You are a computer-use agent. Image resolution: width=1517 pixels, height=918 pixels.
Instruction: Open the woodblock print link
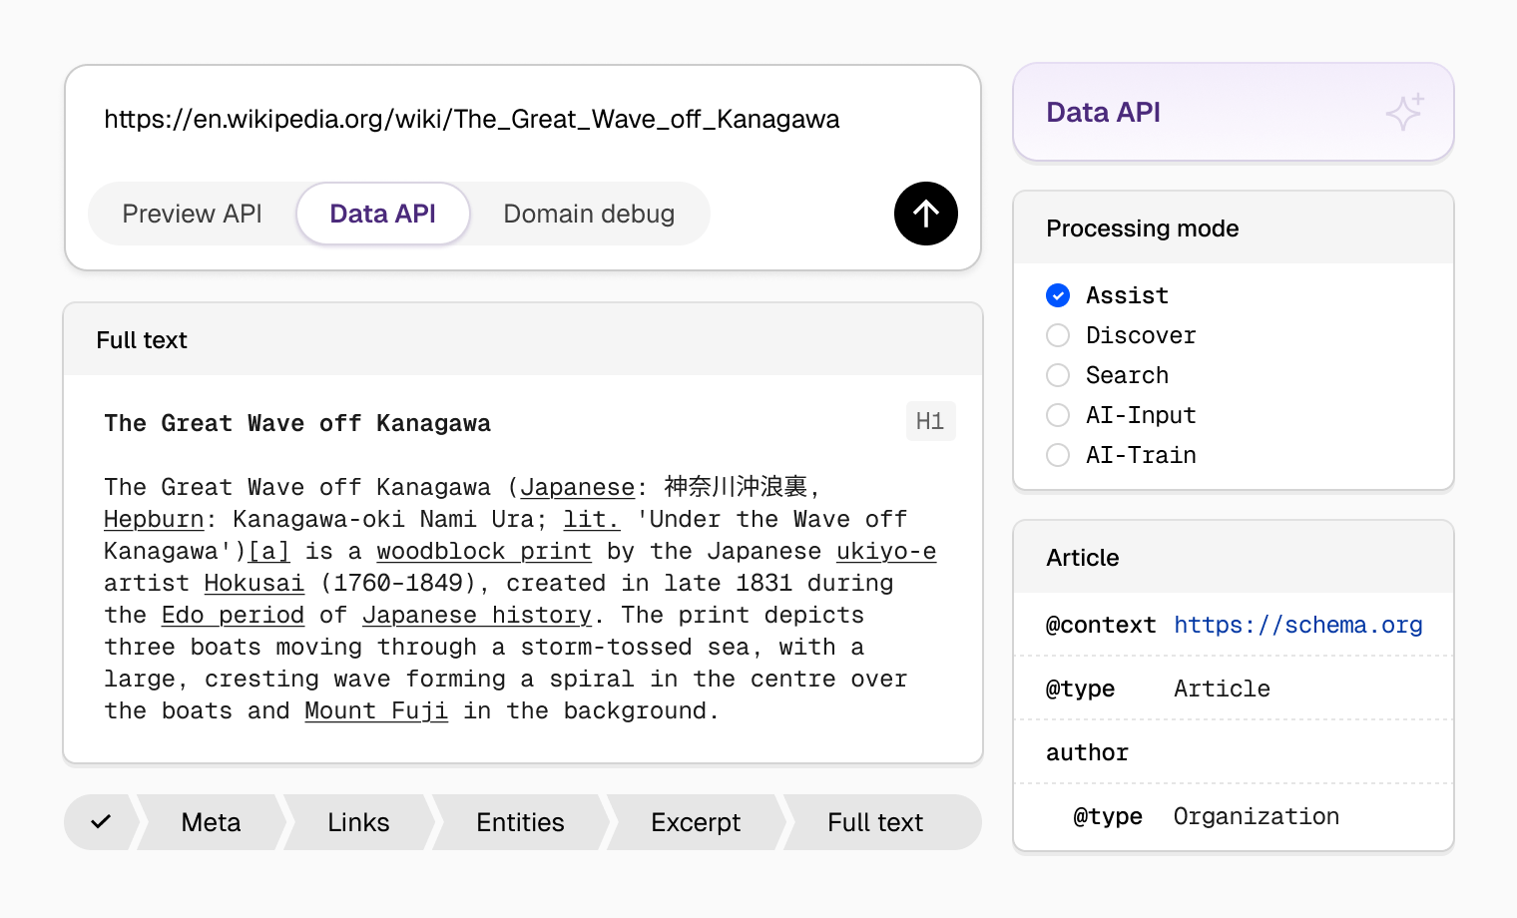(484, 551)
